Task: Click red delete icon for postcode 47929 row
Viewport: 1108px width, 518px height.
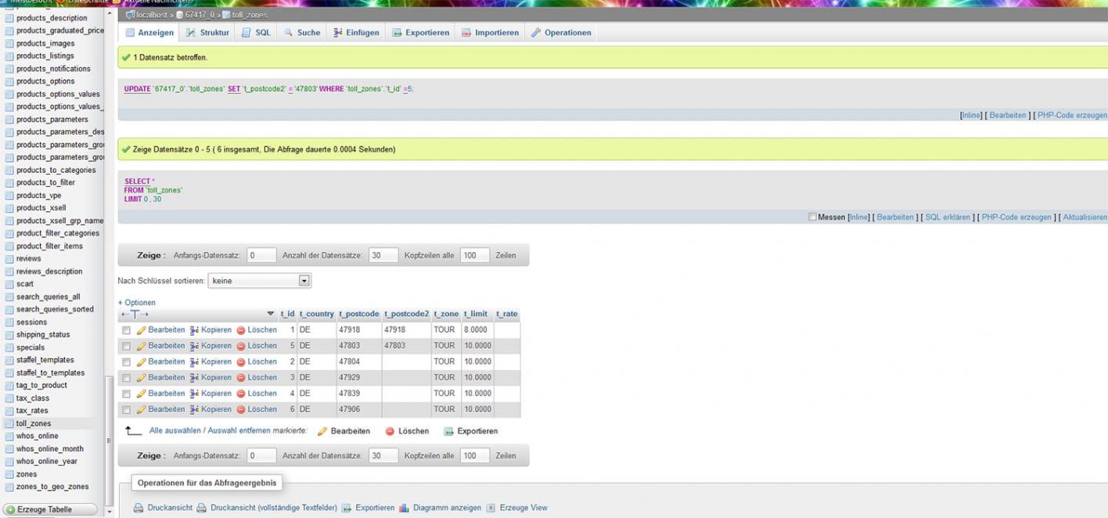Action: coord(241,378)
